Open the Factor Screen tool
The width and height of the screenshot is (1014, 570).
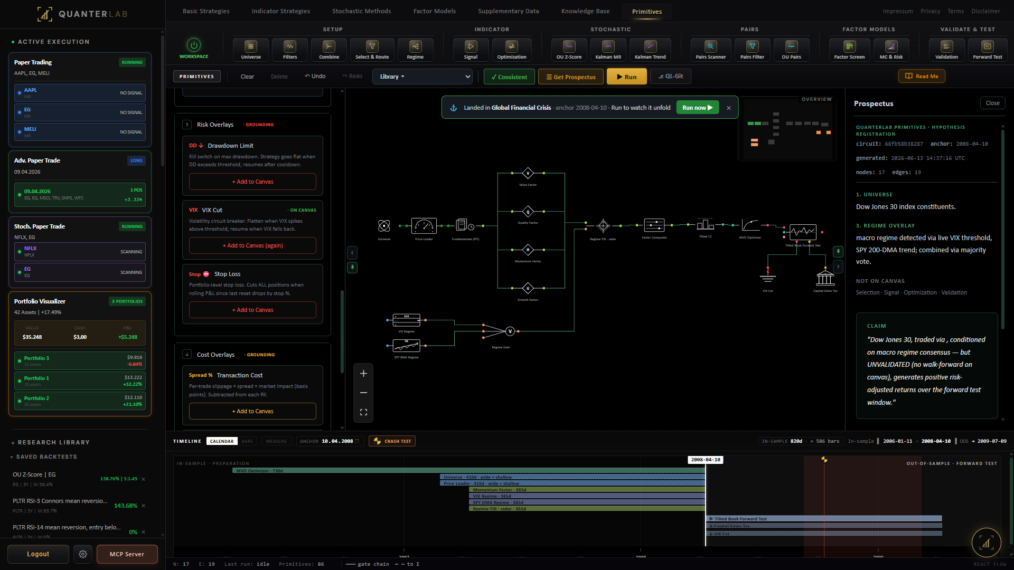(x=849, y=50)
